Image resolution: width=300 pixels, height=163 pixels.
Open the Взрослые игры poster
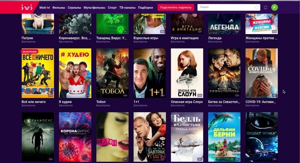coord(149,24)
